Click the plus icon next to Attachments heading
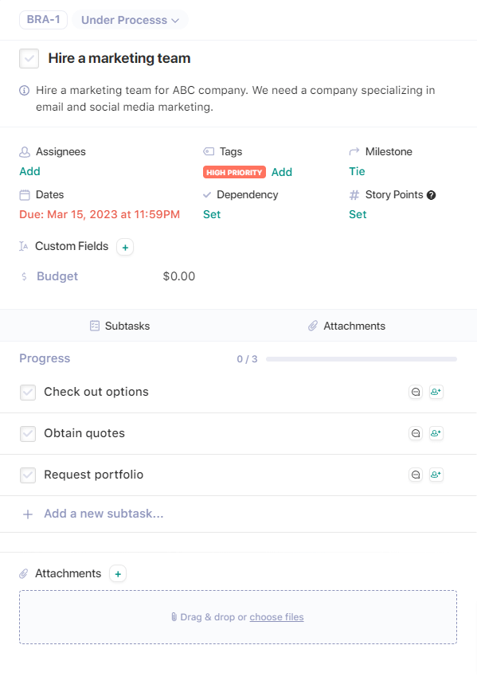This screenshot has height=688, width=477. point(118,574)
